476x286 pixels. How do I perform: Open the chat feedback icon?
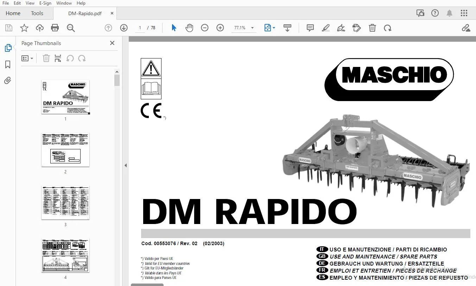pyautogui.click(x=420, y=13)
